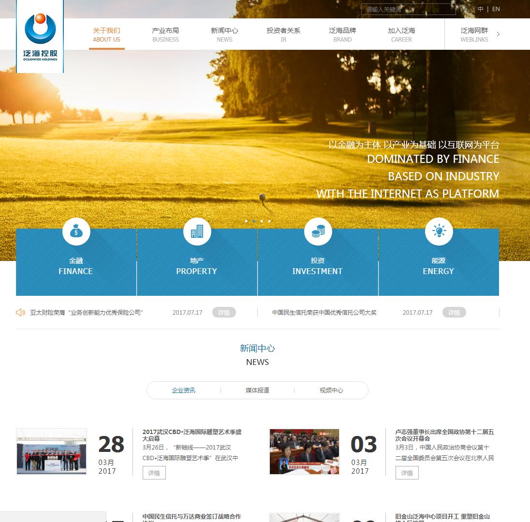Open the About Us menu
Viewport: 530px width, 522px height.
(106, 34)
